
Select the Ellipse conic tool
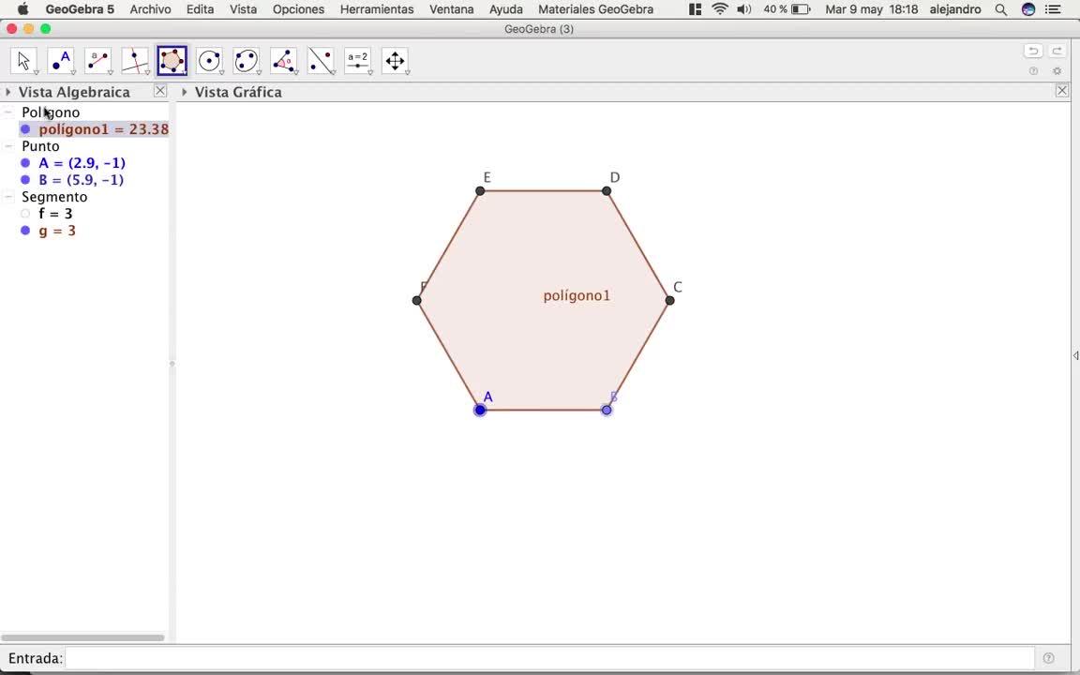pos(247,61)
